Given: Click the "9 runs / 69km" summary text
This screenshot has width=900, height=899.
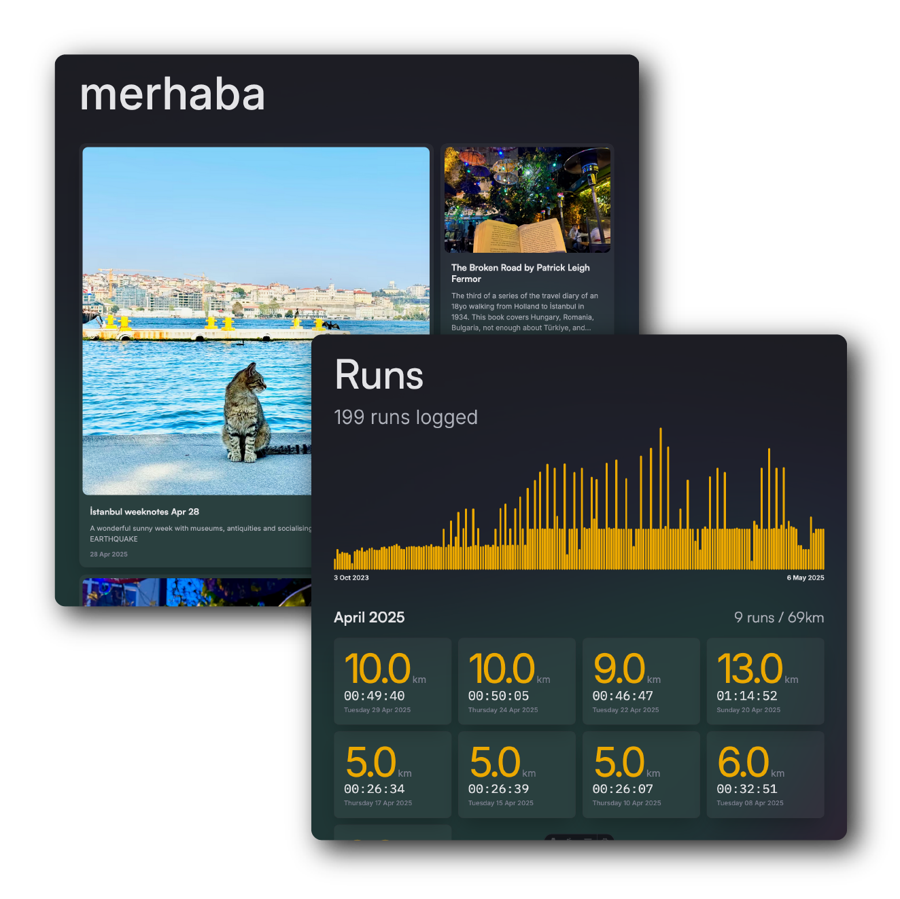Looking at the screenshot, I should (778, 617).
